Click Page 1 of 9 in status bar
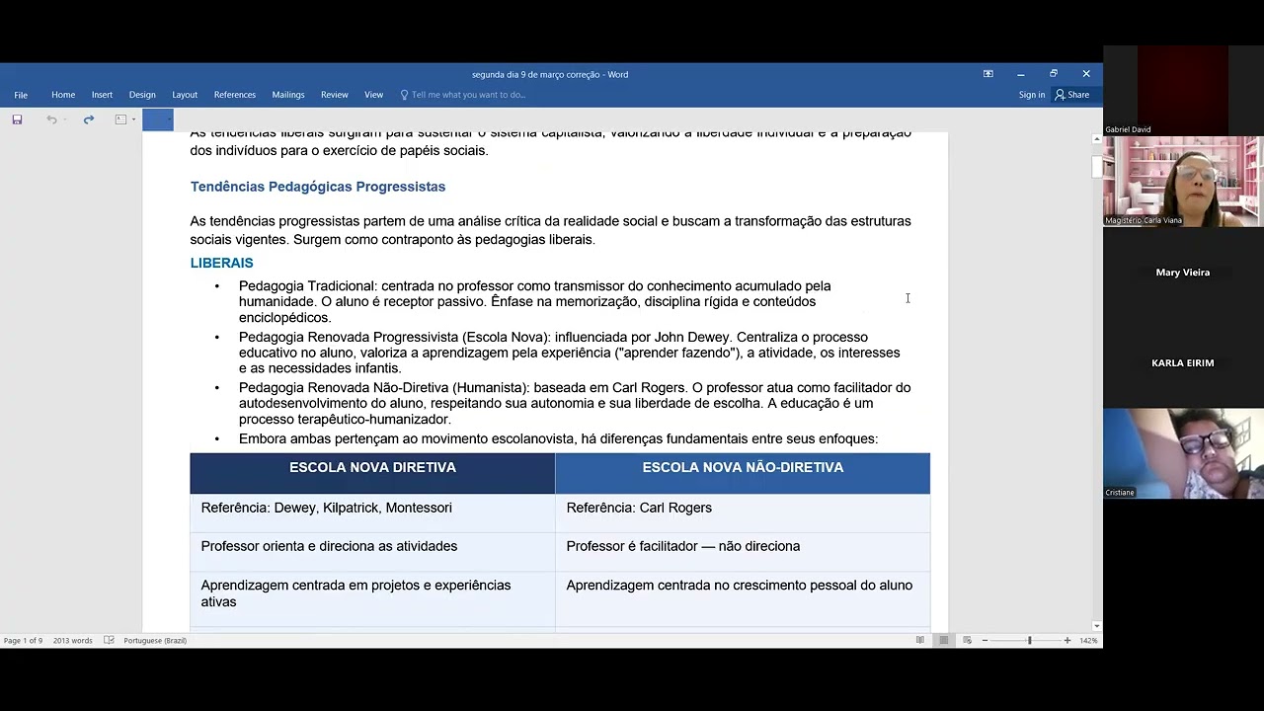This screenshot has width=1264, height=711. pos(23,641)
